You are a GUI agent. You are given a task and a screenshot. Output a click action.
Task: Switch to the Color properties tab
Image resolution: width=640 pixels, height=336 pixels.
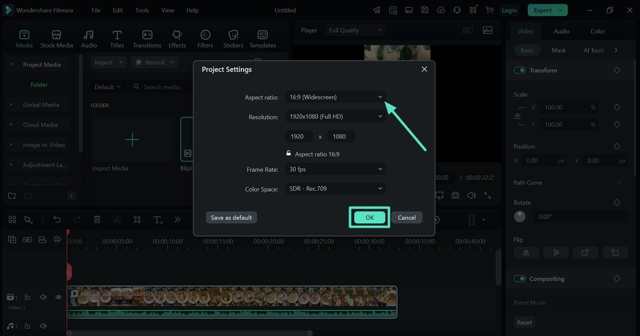pos(598,31)
